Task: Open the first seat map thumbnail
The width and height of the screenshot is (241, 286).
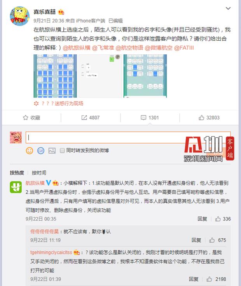Action: [x=55, y=76]
